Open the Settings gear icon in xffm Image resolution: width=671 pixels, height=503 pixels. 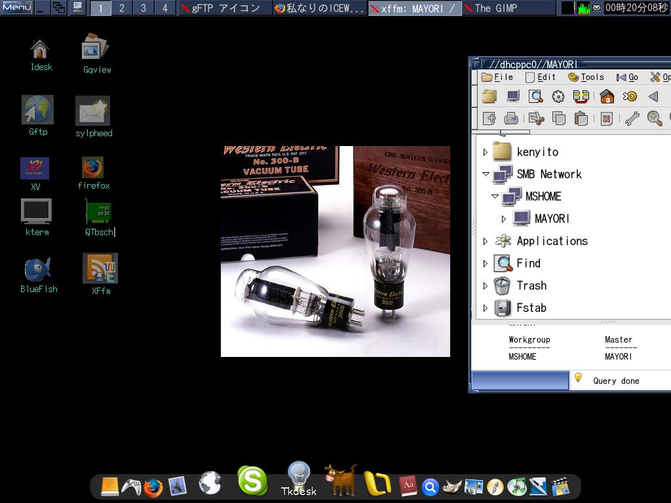tap(557, 96)
